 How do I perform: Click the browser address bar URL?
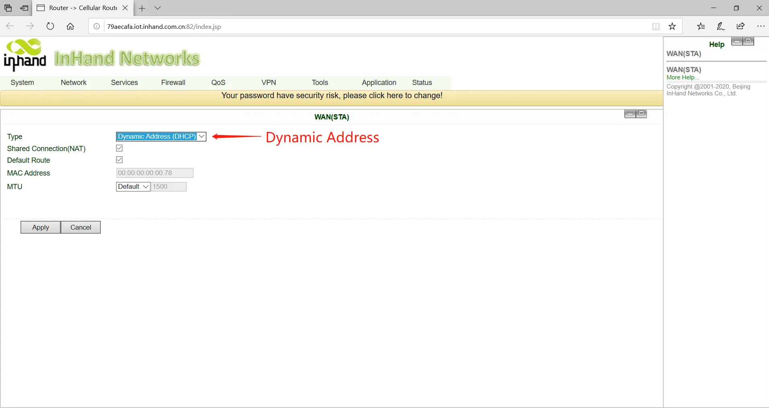(x=164, y=27)
